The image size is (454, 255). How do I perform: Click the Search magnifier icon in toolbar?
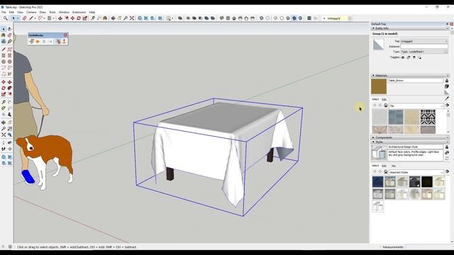point(6,18)
